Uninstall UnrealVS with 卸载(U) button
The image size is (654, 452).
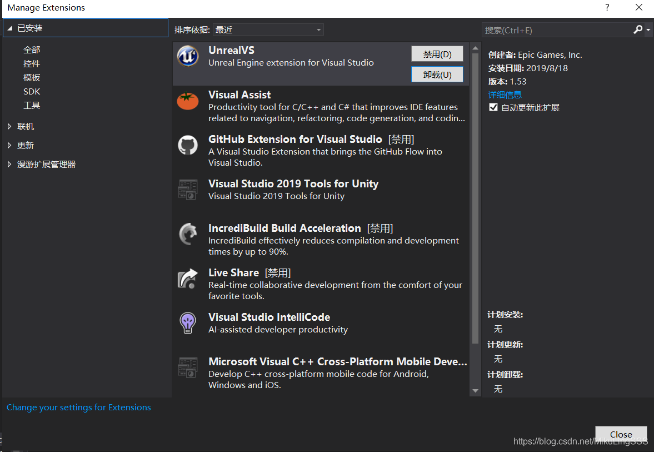[x=437, y=74]
